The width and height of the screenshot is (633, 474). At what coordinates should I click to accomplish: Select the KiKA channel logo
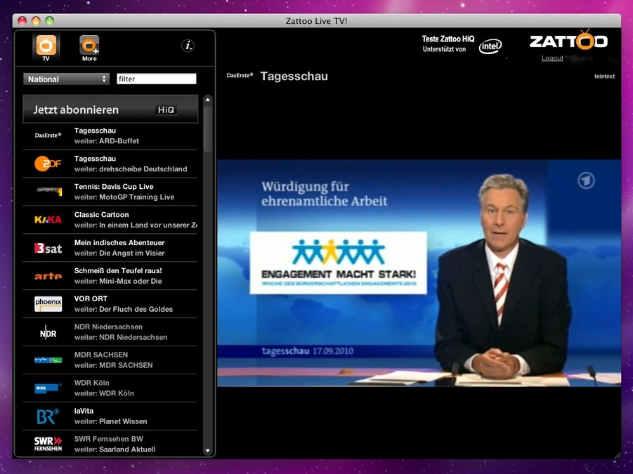point(48,220)
